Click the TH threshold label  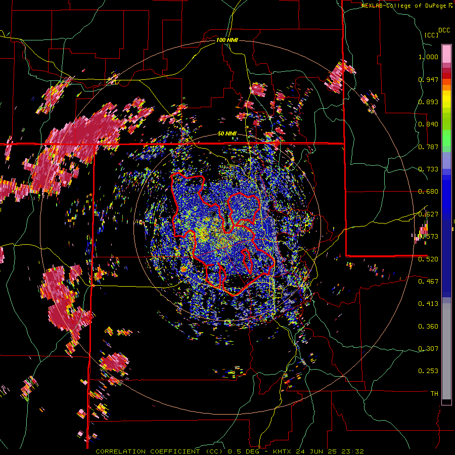point(434,394)
